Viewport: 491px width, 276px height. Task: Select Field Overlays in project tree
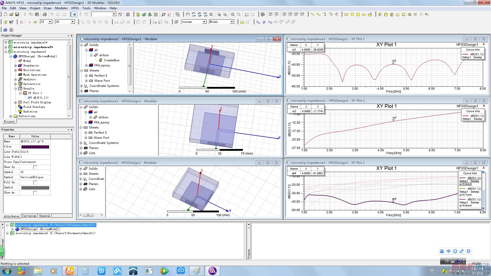(x=34, y=107)
